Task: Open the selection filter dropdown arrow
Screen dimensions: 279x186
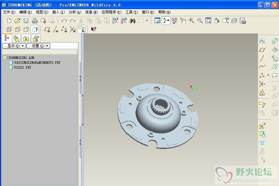Action: click(147, 21)
